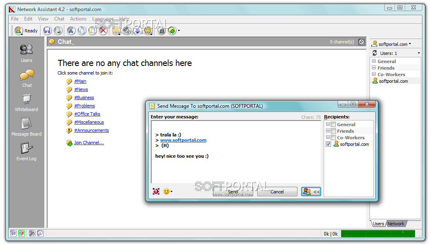The image size is (431, 245).
Task: Click the Copy toolbar icon
Action: point(82,30)
